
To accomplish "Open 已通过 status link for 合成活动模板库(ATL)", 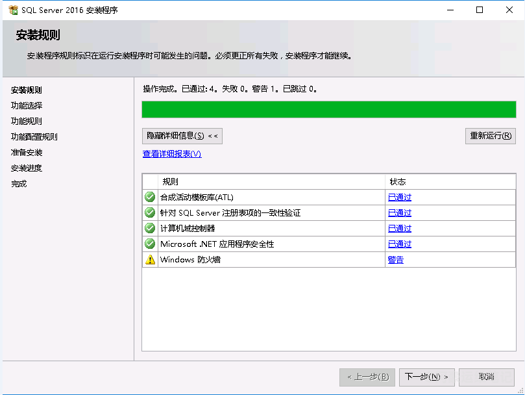I will pyautogui.click(x=400, y=197).
